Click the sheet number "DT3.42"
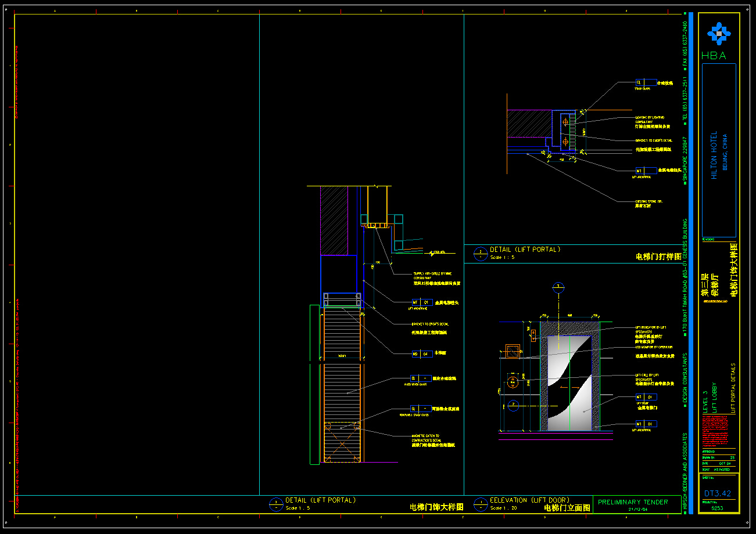Viewport: 756px width, 534px height. point(718,493)
